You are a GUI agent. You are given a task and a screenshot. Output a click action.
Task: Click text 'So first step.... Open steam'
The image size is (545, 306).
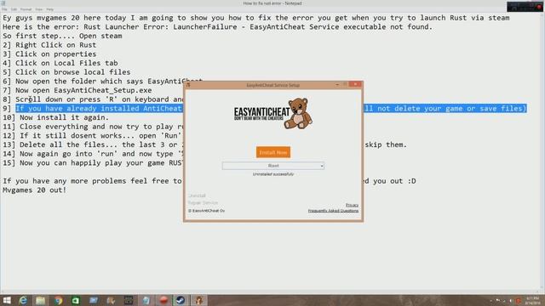pyautogui.click(x=62, y=36)
